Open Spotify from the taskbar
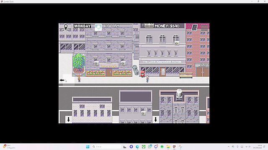The height and width of the screenshot is (150, 268). click(x=162, y=147)
